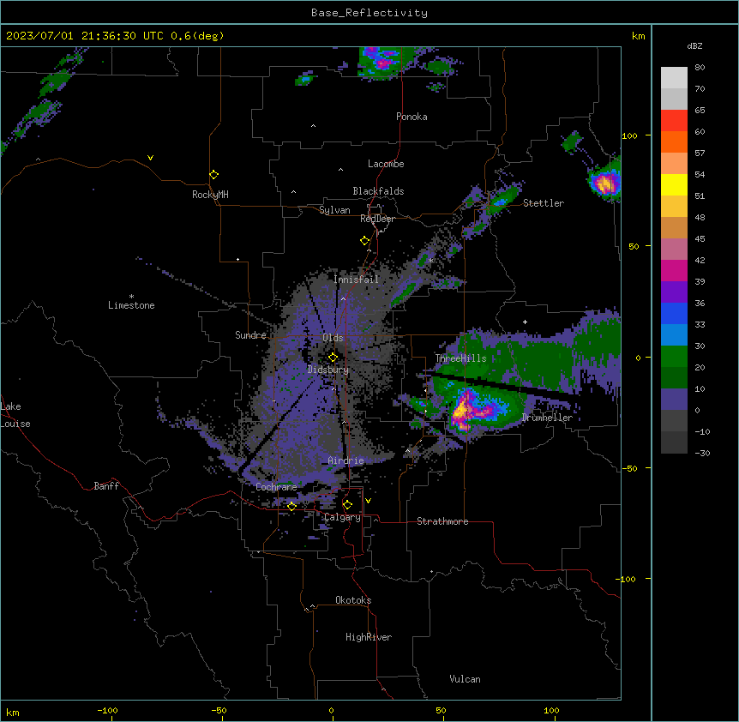Click the -100 tick on the right axis
Screen dimensions: 739x722
[627, 579]
